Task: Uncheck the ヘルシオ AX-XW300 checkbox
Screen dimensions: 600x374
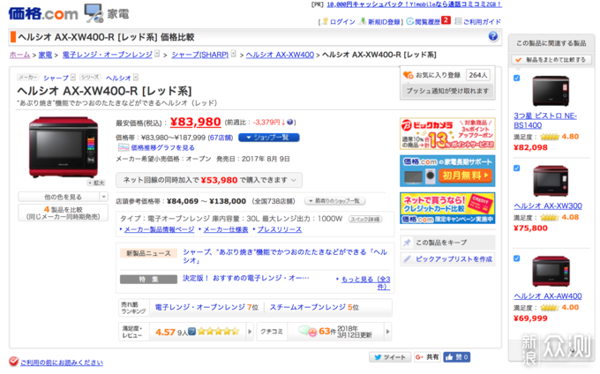Action: tap(516, 168)
